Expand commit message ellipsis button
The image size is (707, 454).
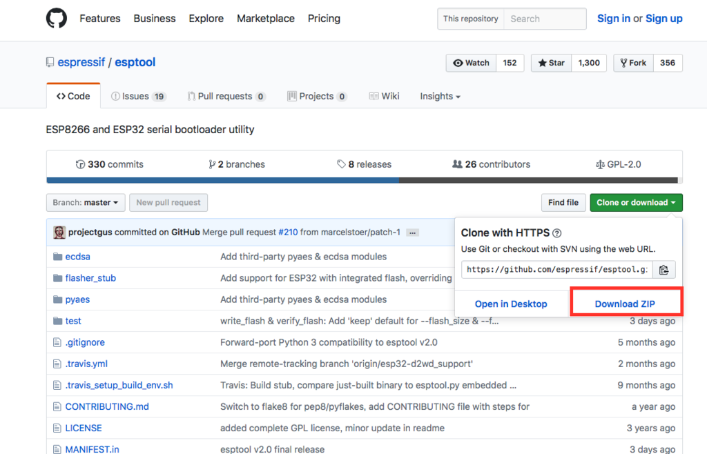click(412, 233)
